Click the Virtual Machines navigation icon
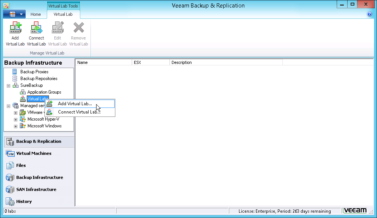 pos(10,153)
